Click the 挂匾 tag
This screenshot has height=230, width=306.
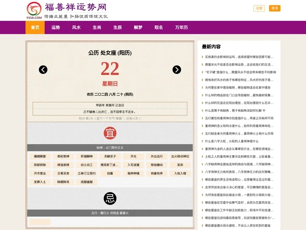pyautogui.click(x=110, y=173)
